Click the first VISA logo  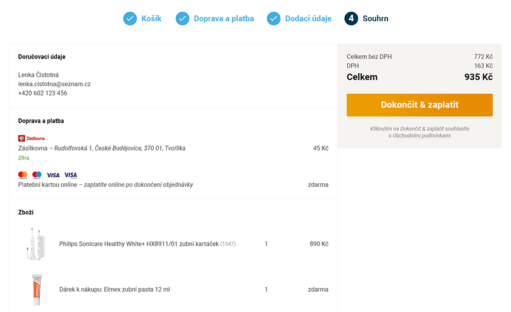point(53,175)
